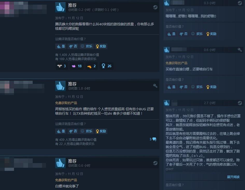
Task: Open the comment bubble icon showing 3 comments
Action: pos(154,139)
